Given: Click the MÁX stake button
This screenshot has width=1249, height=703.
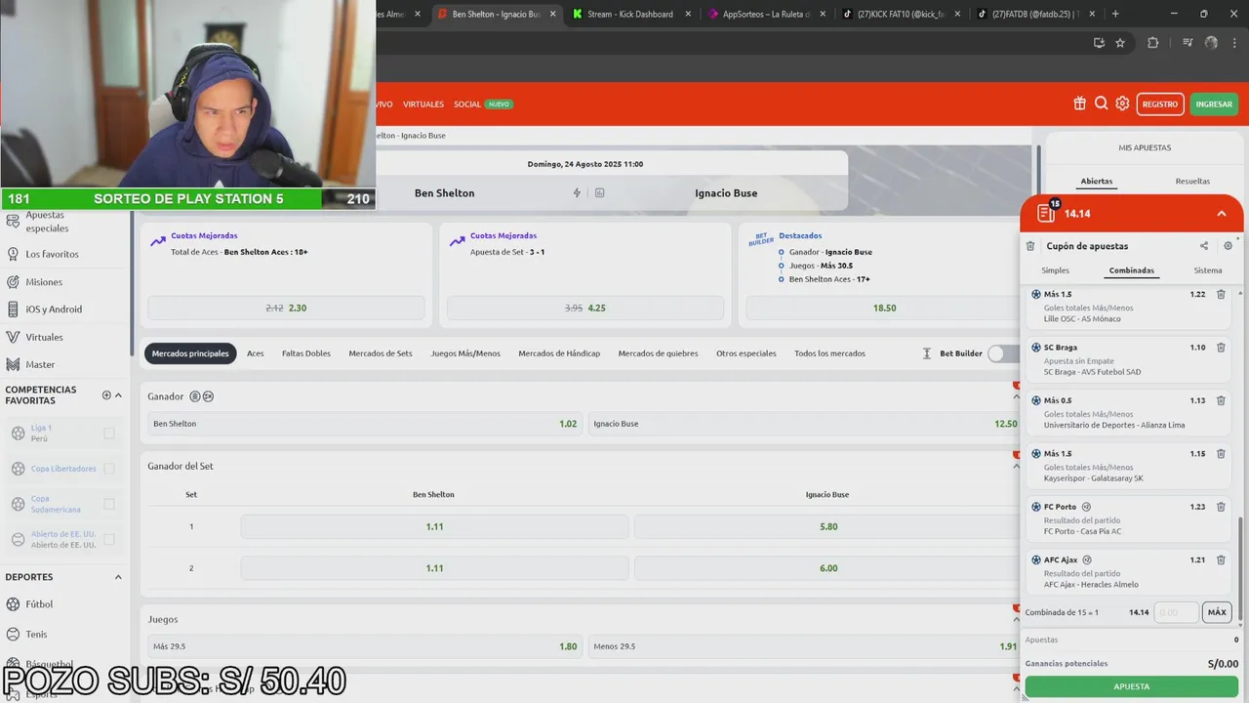Looking at the screenshot, I should tap(1217, 612).
